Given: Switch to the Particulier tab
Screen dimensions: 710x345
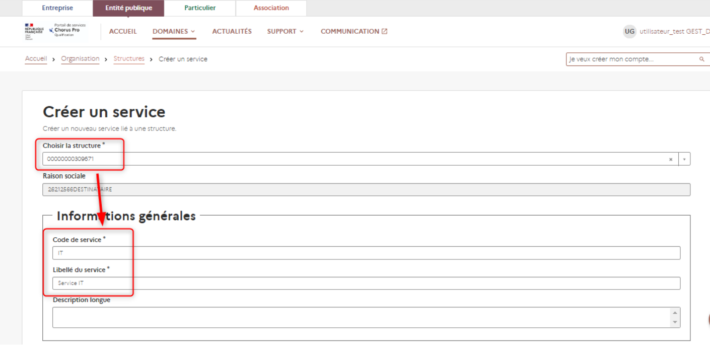Looking at the screenshot, I should [x=200, y=8].
